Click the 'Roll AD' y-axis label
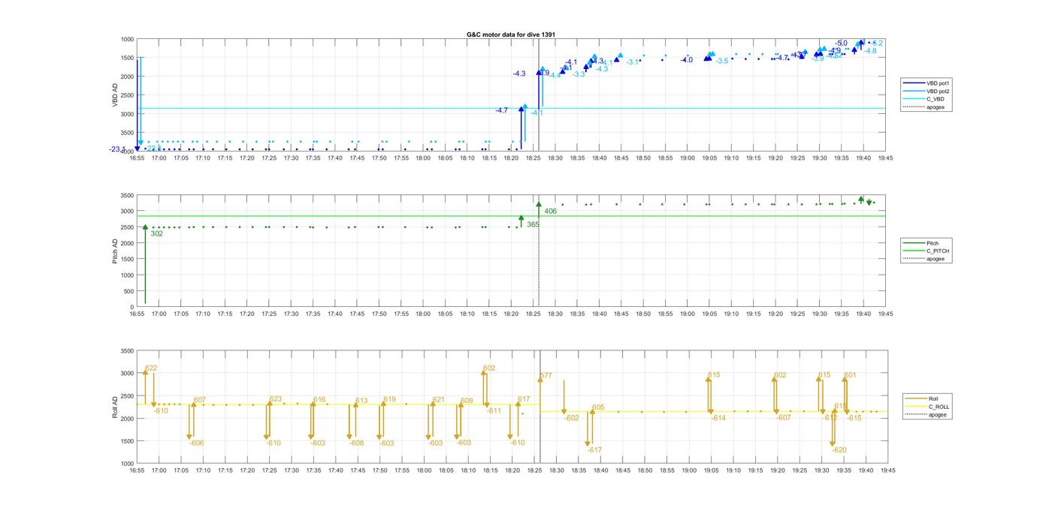 point(116,407)
